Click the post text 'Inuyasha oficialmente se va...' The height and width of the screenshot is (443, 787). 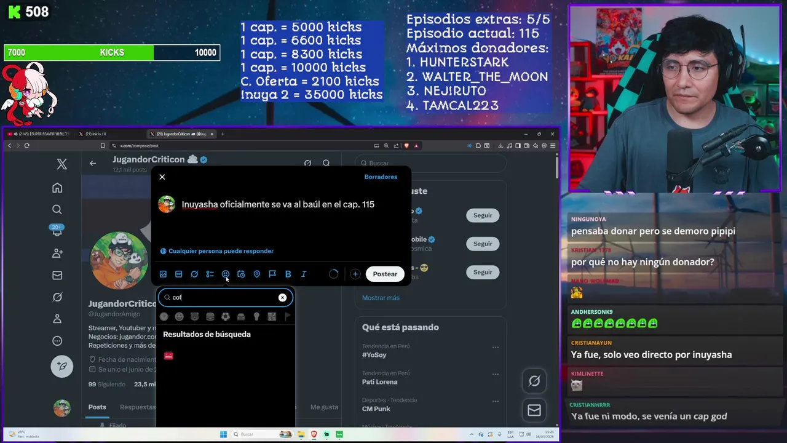(278, 204)
